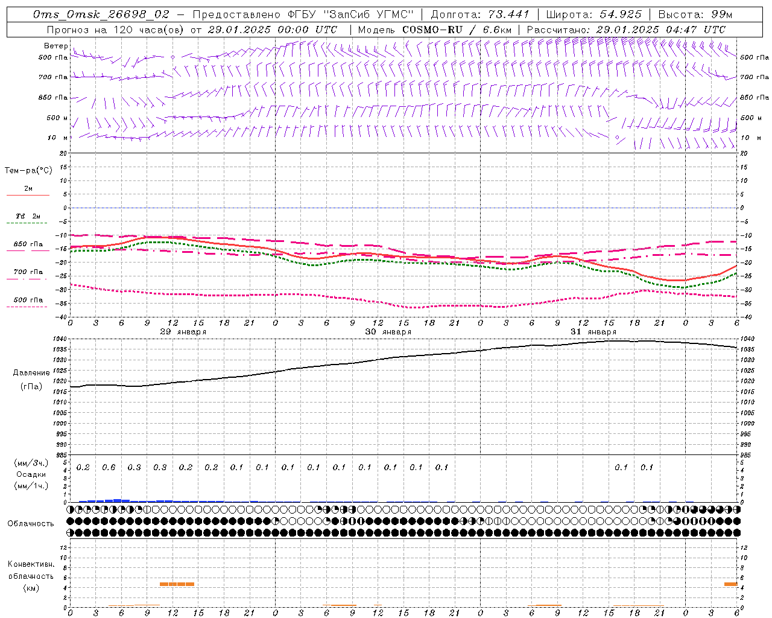Click the 500 гПа dotted legend line sample
The image size is (772, 618).
click(27, 307)
